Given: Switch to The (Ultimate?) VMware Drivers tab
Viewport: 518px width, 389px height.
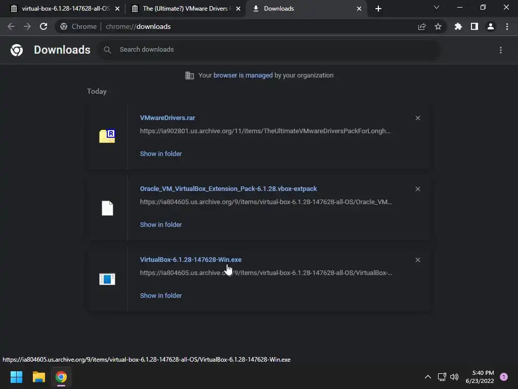Looking at the screenshot, I should tap(185, 9).
